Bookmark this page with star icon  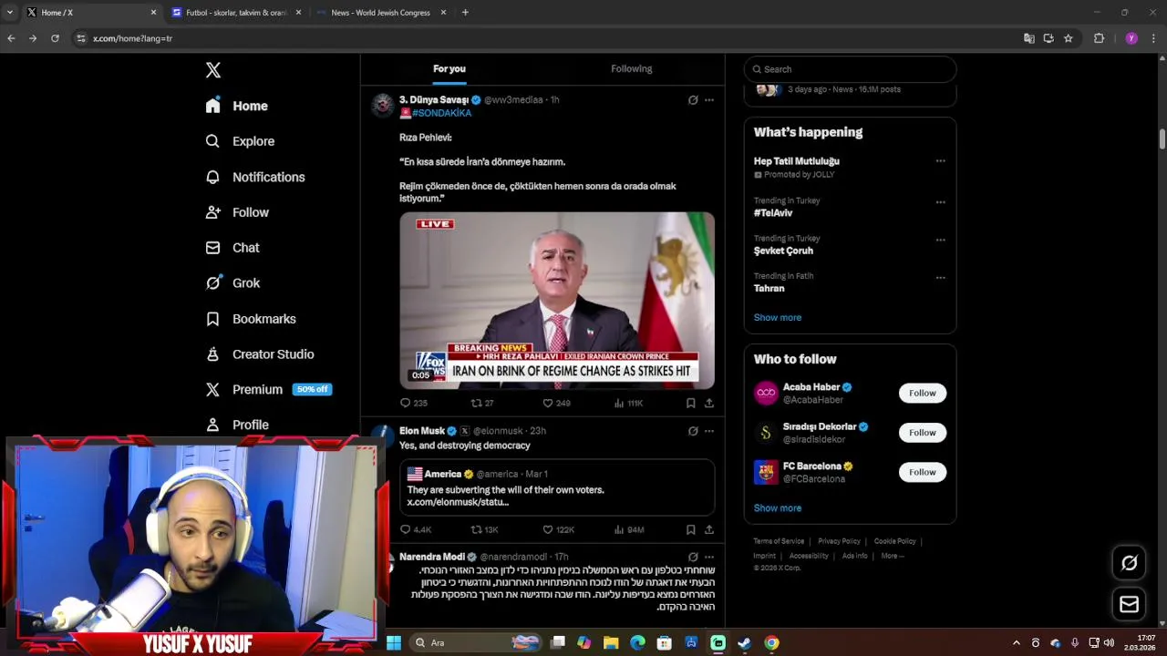click(x=1069, y=38)
